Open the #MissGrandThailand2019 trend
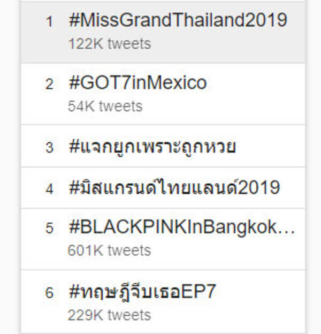Viewport: 321px width, 334px height. (178, 21)
